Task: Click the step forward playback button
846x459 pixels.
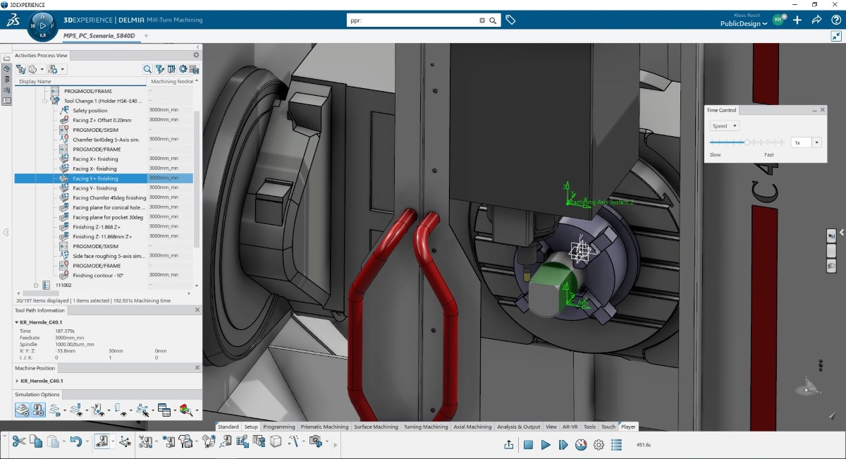Action: click(563, 444)
